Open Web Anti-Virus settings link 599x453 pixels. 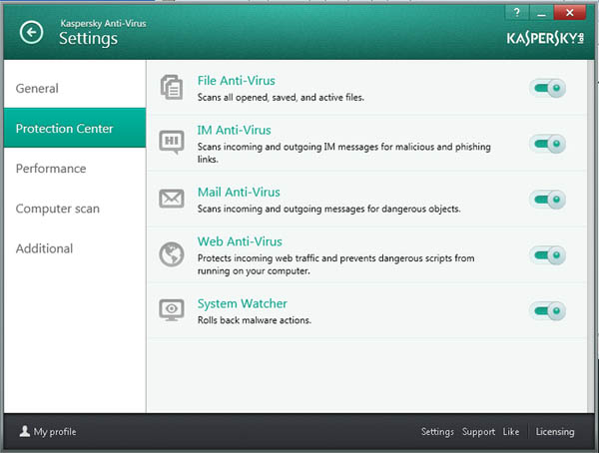[x=240, y=241]
